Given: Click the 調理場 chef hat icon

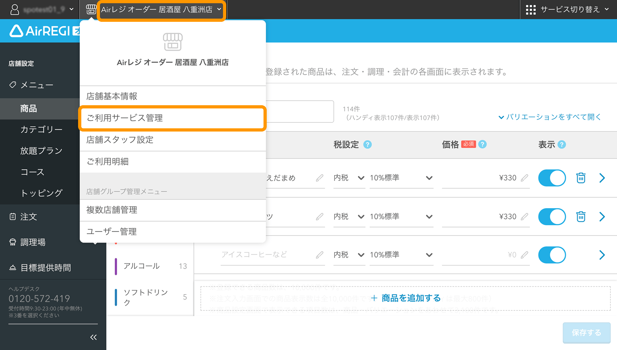Looking at the screenshot, I should tap(13, 242).
